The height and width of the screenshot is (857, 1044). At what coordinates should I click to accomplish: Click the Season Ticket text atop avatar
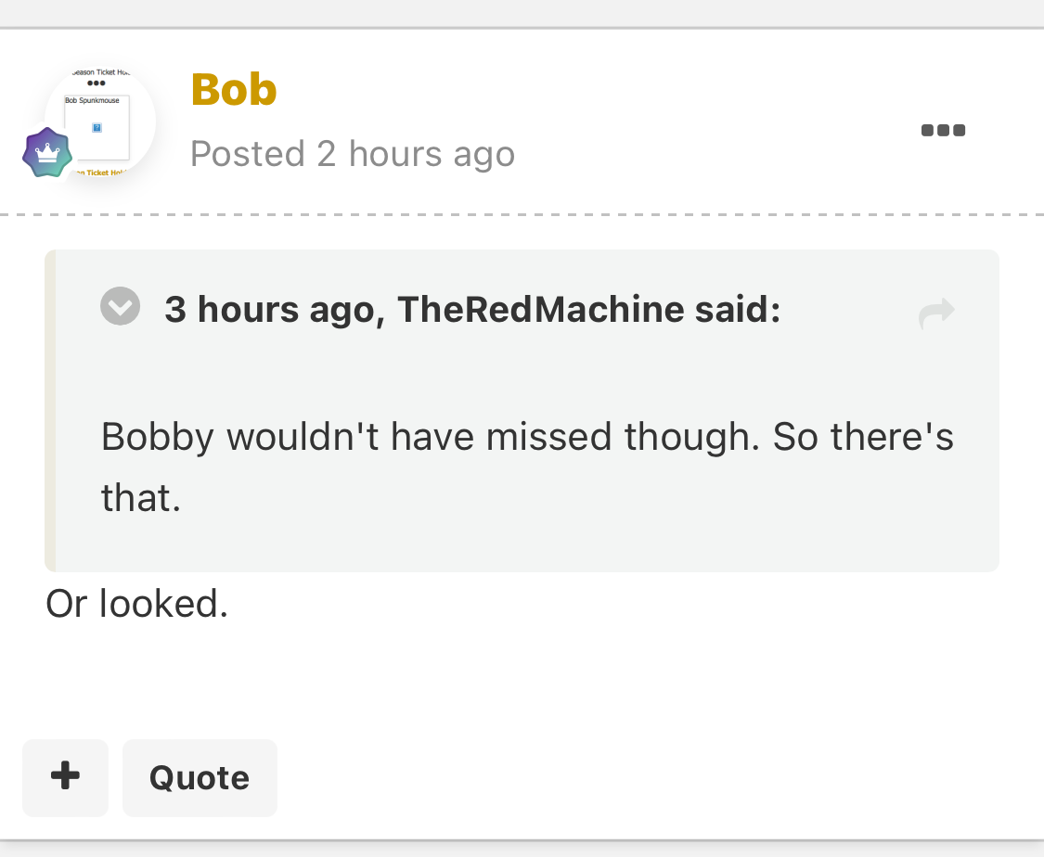pos(100,71)
